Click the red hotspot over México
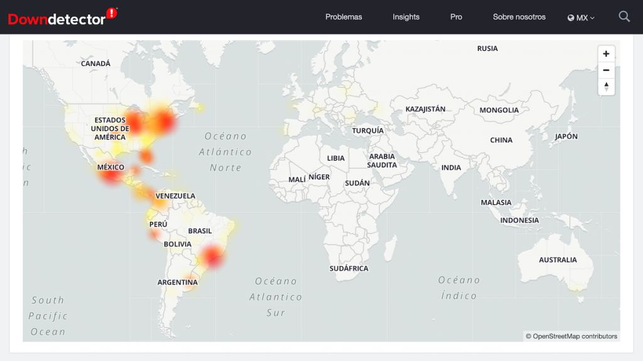Viewport: 643px width, 361px height. (x=112, y=174)
